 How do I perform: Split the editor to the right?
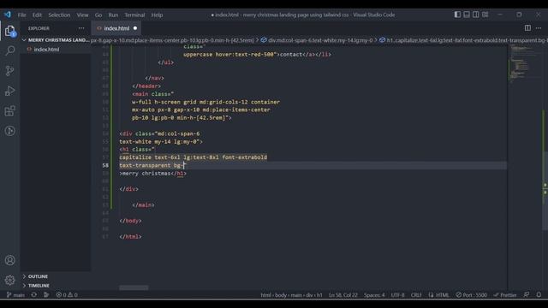(x=527, y=28)
